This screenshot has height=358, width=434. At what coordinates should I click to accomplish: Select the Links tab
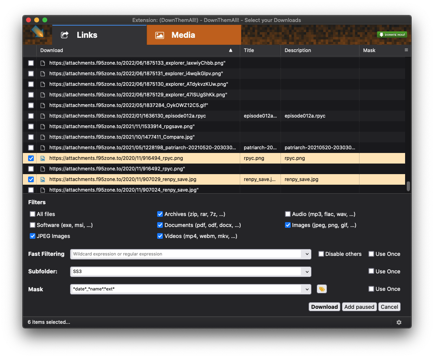(x=88, y=35)
